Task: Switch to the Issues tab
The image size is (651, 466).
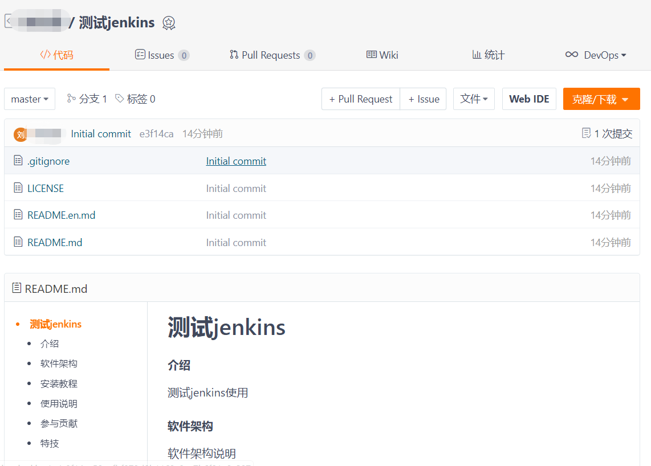Action: (162, 55)
